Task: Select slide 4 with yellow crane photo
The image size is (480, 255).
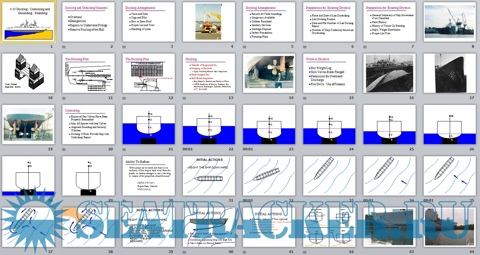Action: (x=209, y=22)
